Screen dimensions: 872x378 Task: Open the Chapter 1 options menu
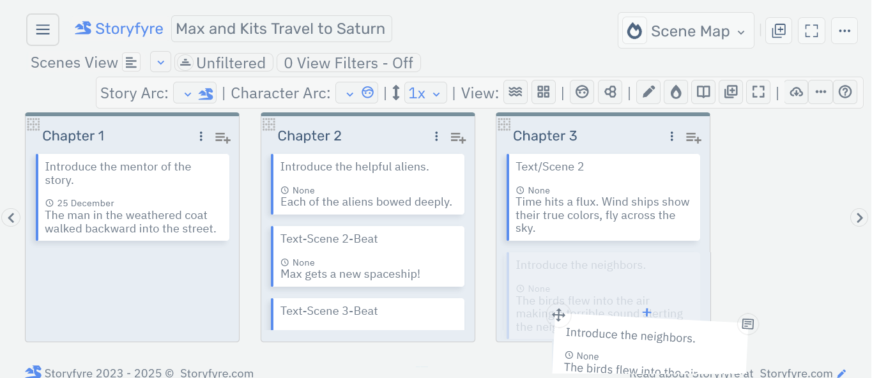pos(201,136)
